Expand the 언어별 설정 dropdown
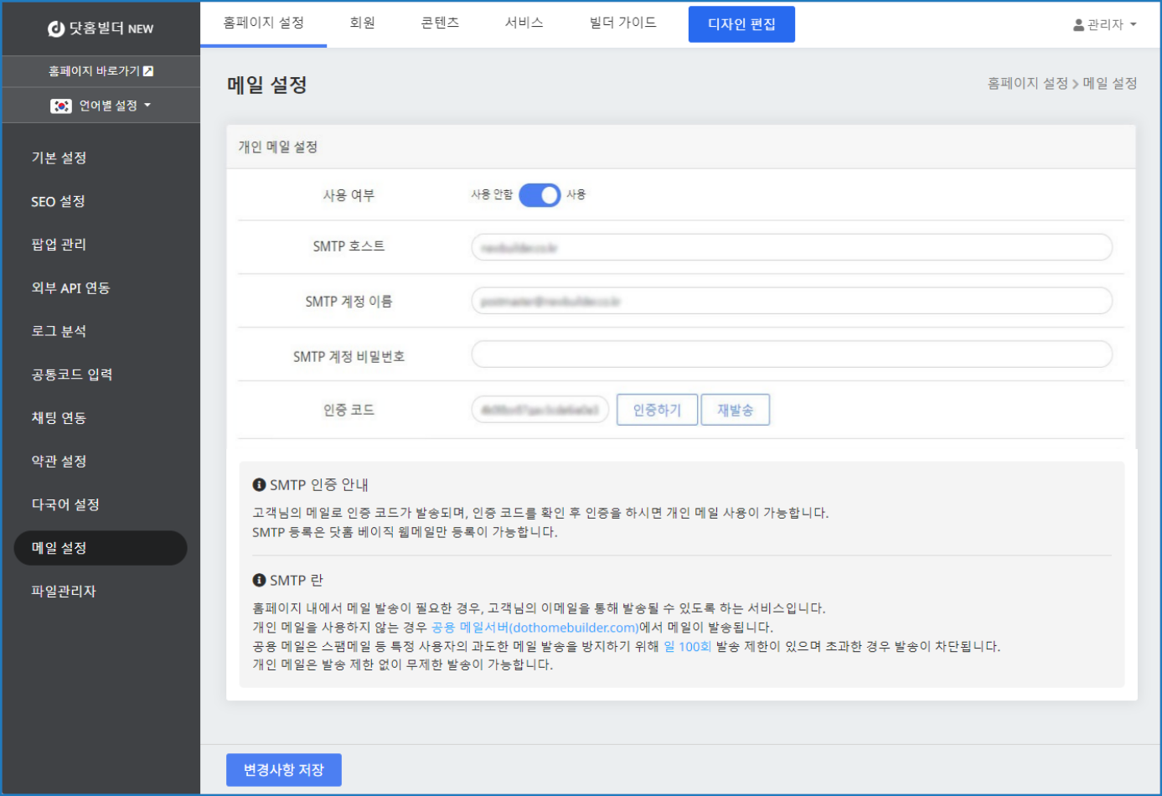Viewport: 1162px width, 796px height. [147, 106]
